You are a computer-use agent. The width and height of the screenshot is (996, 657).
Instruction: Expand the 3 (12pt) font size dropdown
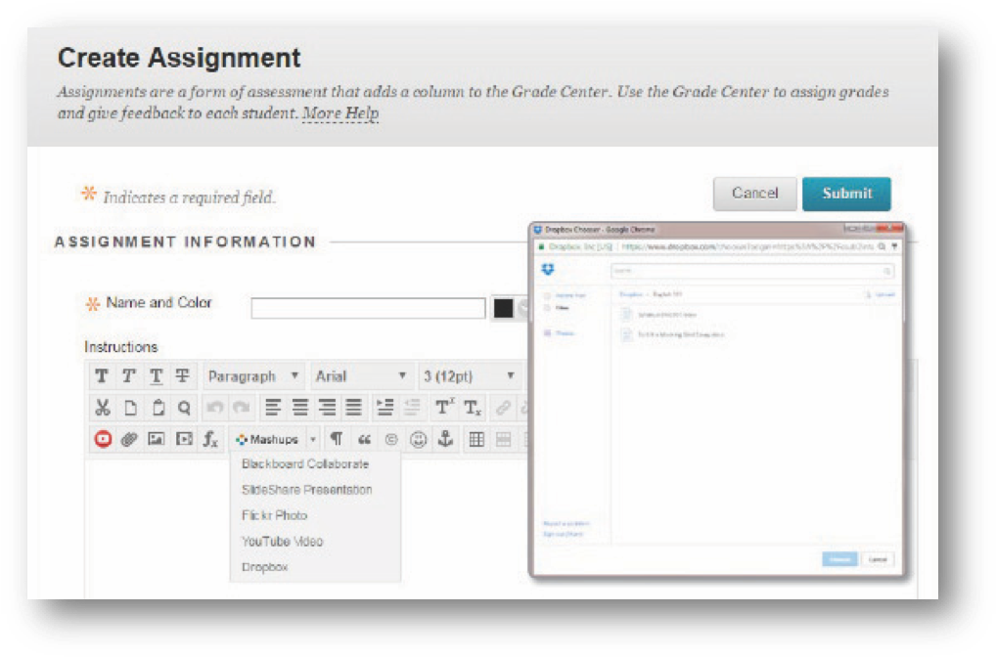click(x=469, y=376)
